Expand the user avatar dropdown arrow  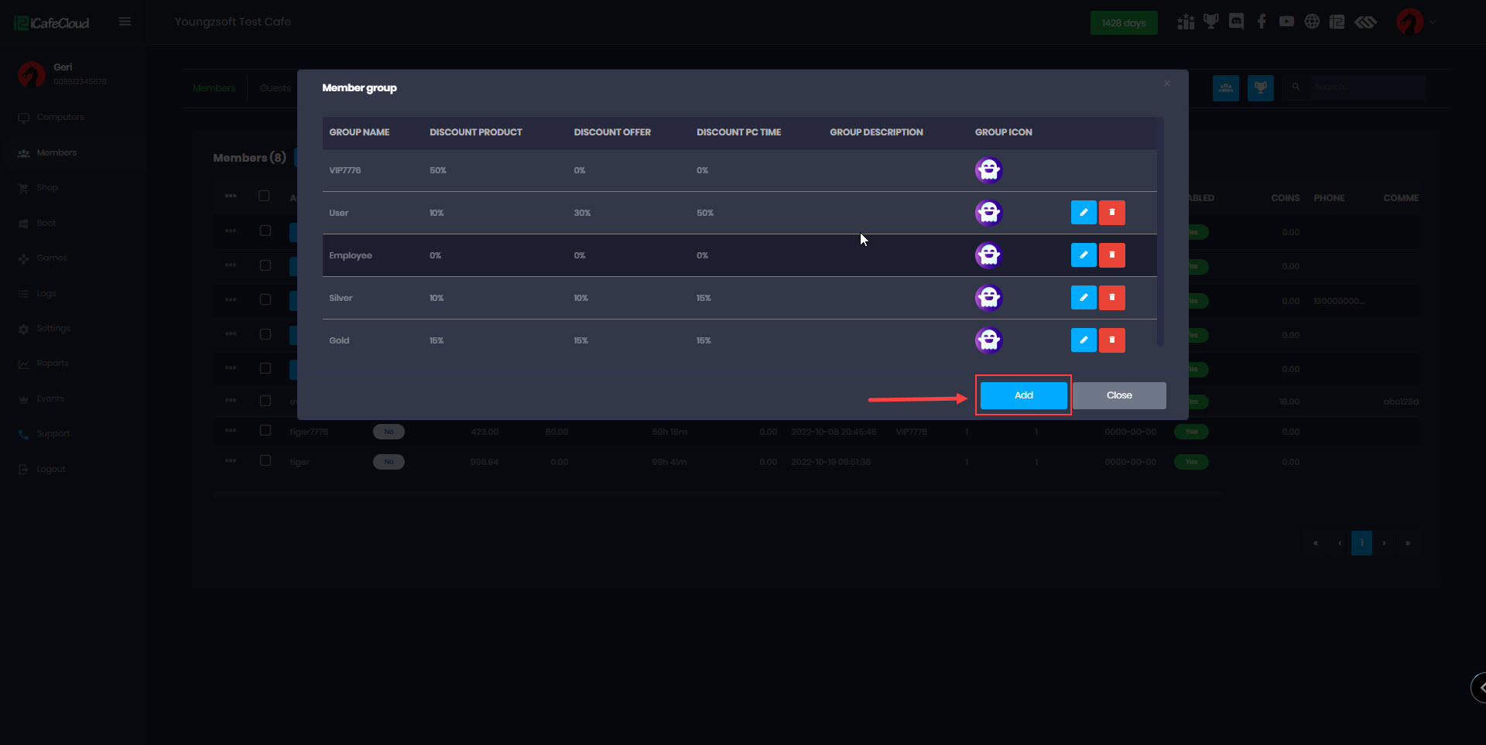1433,22
